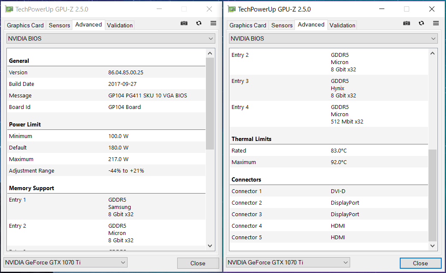This screenshot has height=273, width=446.
Task: Click GPU-Z app icon in right window title bar
Action: 232,9
